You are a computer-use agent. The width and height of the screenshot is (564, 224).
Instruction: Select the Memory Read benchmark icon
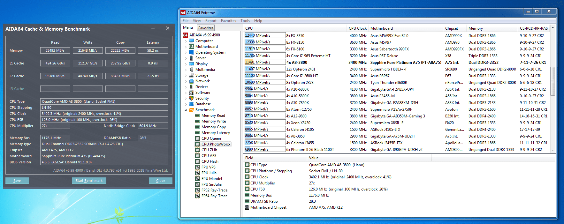(197, 116)
